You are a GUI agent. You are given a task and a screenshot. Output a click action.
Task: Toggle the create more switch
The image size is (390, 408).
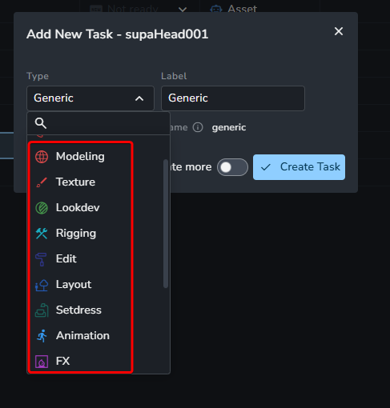click(232, 167)
